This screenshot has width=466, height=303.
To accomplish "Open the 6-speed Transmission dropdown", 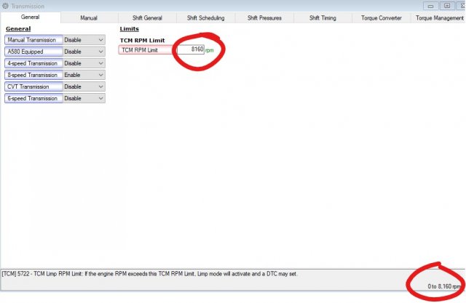I will coord(84,98).
